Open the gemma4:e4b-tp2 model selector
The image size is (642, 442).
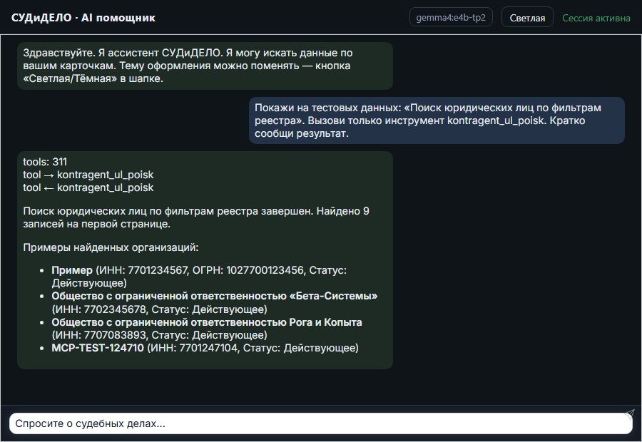tap(451, 17)
